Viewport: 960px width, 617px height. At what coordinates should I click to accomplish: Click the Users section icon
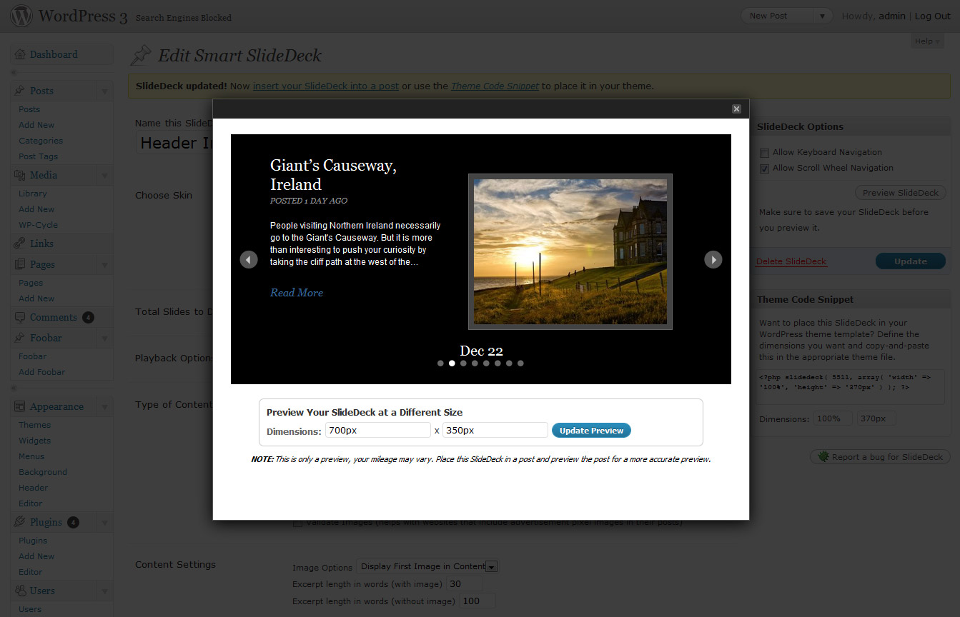click(x=19, y=591)
